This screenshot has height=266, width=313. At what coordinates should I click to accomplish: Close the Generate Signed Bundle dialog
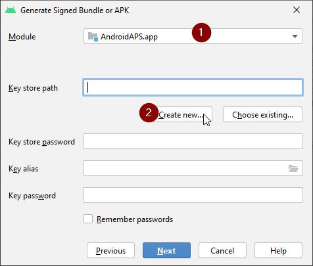(297, 10)
